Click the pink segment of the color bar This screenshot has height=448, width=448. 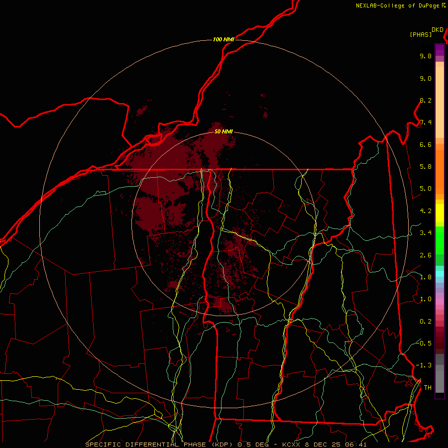(440, 302)
